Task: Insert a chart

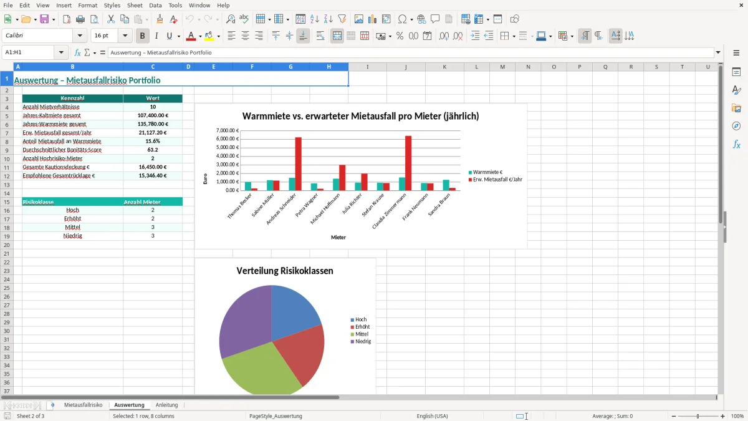Action: click(x=373, y=19)
